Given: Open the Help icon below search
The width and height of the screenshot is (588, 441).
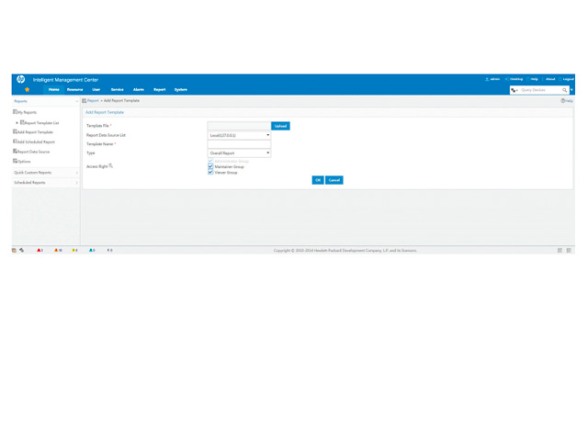Looking at the screenshot, I should point(566,101).
